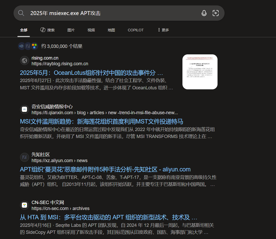Switch to the 图片 tab
The width and height of the screenshot is (276, 239).
click(x=71, y=30)
